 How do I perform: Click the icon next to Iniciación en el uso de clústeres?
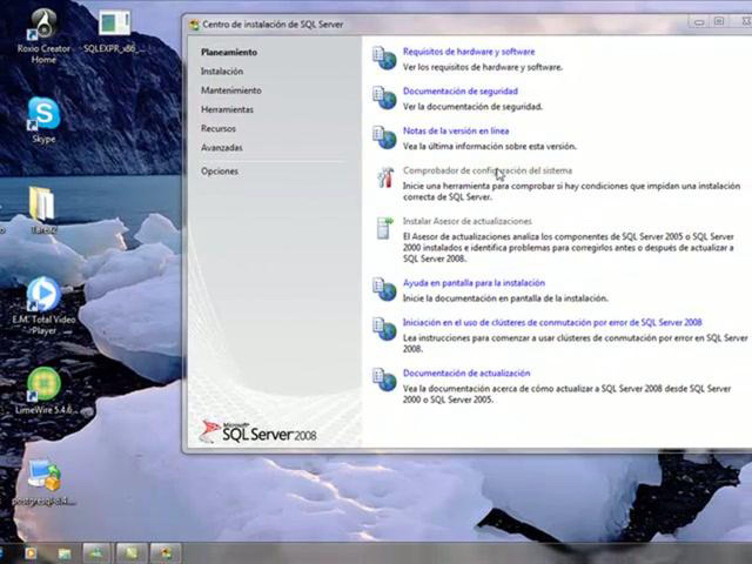pyautogui.click(x=384, y=329)
